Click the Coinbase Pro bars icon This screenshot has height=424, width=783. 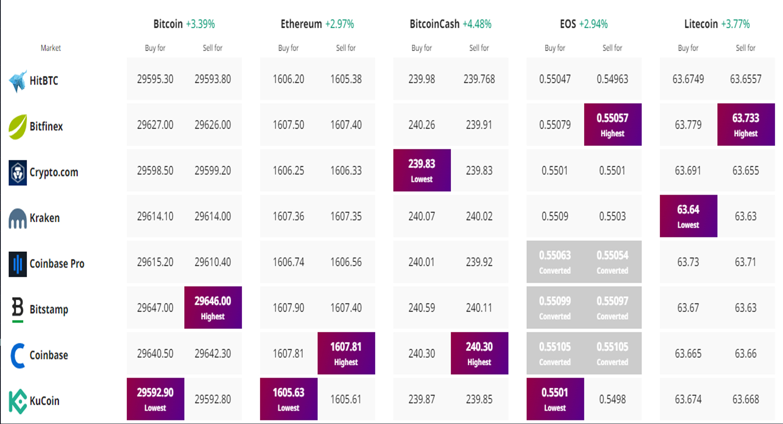pyautogui.click(x=18, y=264)
